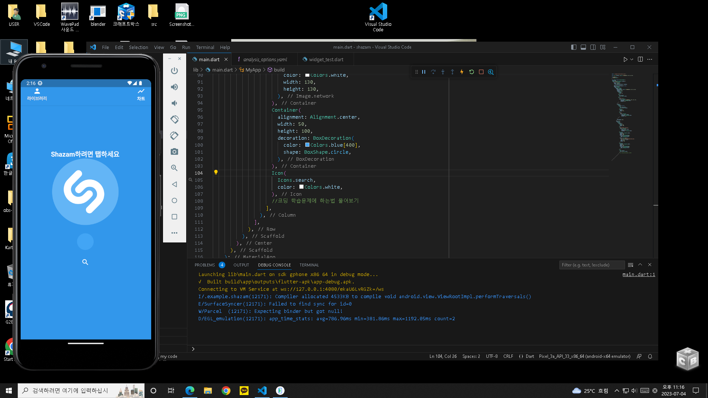Image resolution: width=708 pixels, height=398 pixels.
Task: Open the Customize Layout control
Action: pyautogui.click(x=603, y=47)
